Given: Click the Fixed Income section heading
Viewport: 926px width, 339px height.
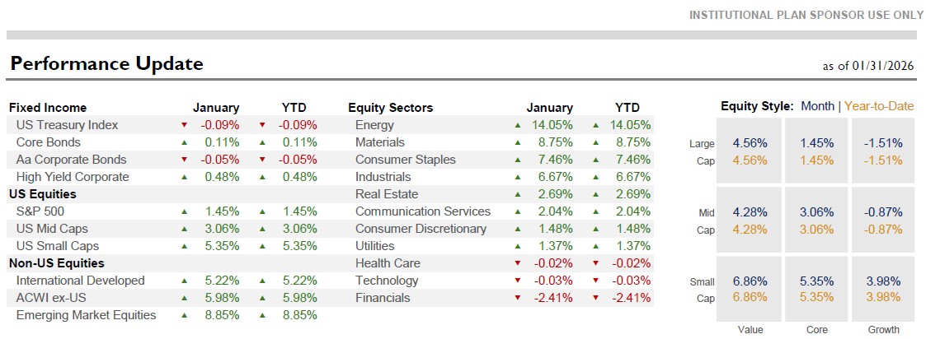Looking at the screenshot, I should pos(48,108).
